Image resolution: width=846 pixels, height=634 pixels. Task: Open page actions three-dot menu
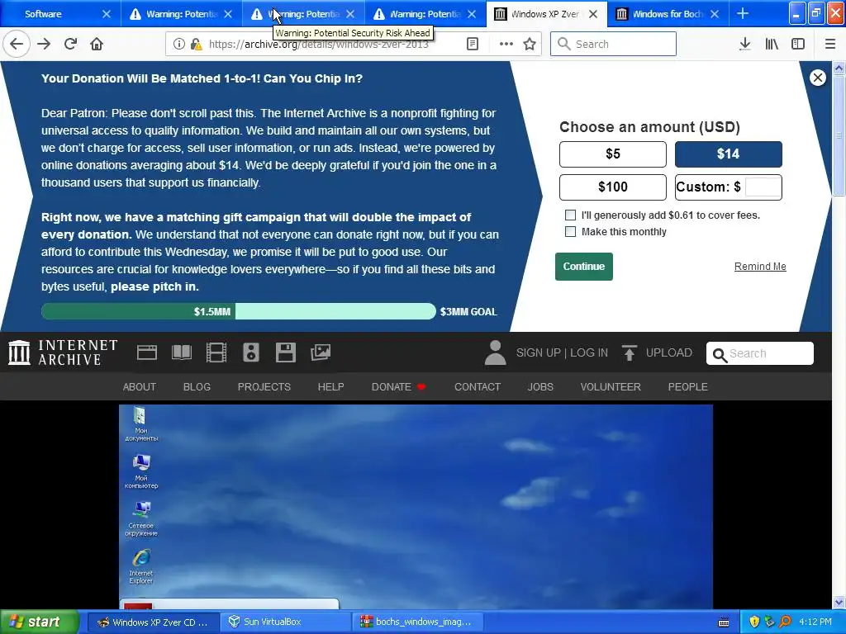click(506, 45)
